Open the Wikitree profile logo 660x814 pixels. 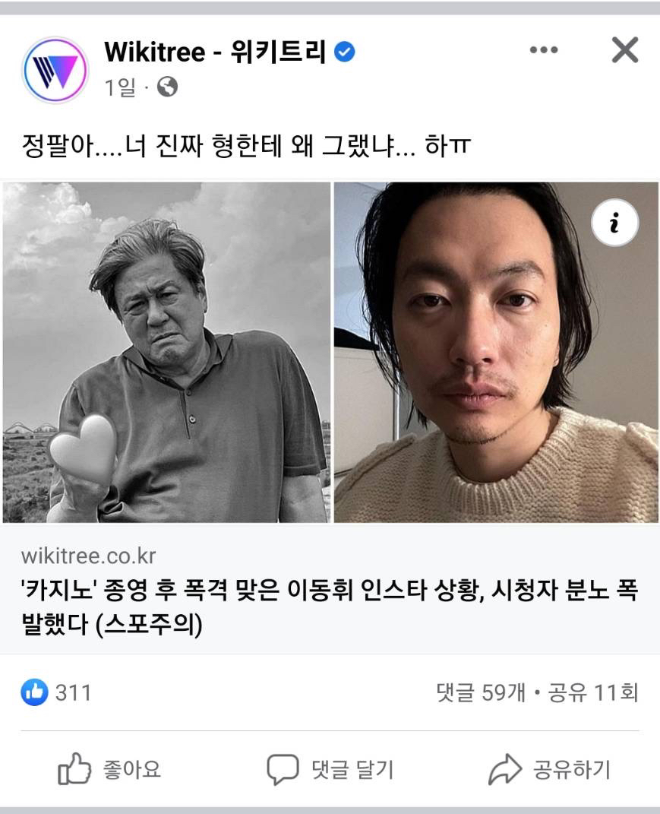tap(55, 70)
